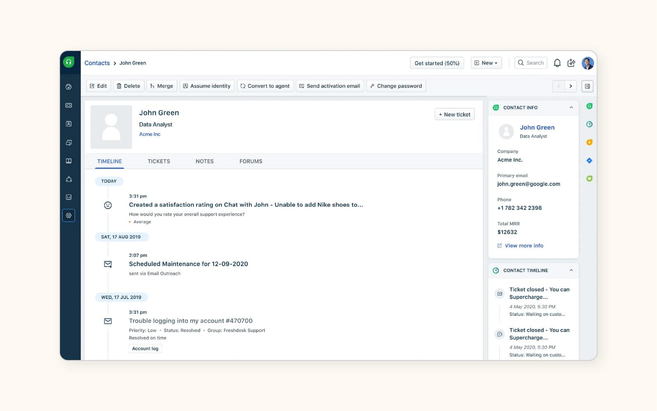Open orange lightning app icon on right rail
This screenshot has width=657, height=411.
590,142
